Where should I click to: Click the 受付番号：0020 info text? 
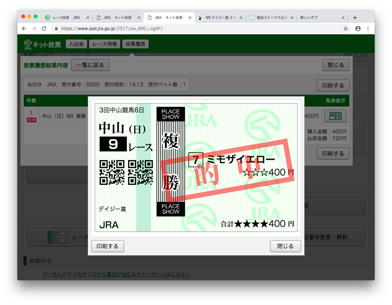point(80,85)
